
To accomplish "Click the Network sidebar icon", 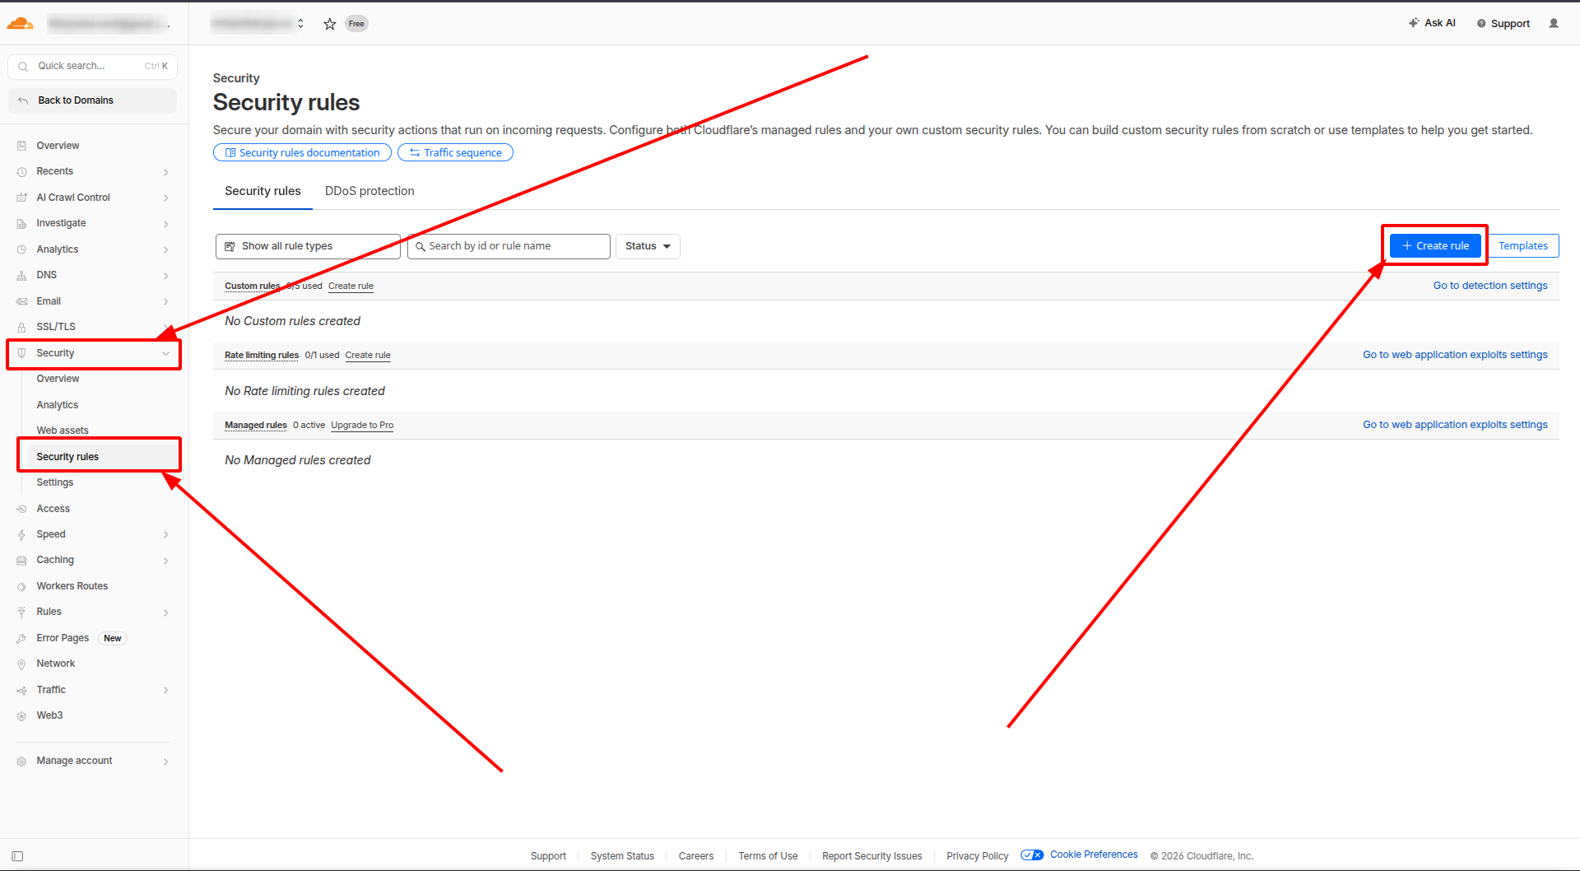I will point(21,664).
